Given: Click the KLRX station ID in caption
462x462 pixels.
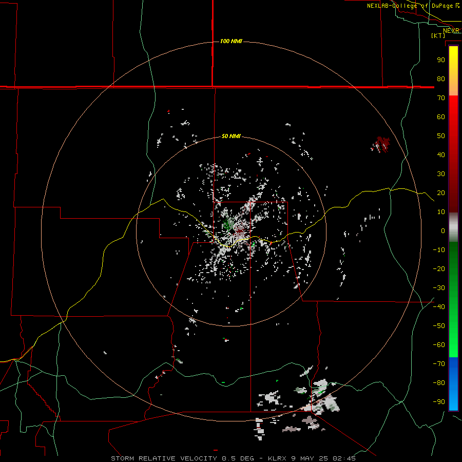Looking at the screenshot, I should click(278, 458).
